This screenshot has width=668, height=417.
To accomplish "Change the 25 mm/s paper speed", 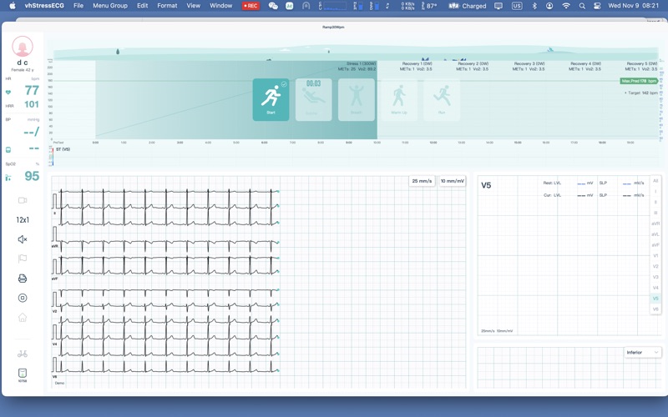I will coord(422,181).
